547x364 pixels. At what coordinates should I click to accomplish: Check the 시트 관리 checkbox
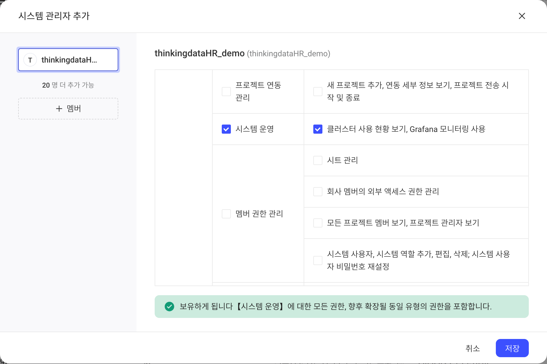(318, 160)
